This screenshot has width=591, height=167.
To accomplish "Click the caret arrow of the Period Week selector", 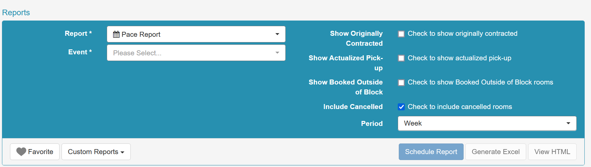I will [568, 123].
